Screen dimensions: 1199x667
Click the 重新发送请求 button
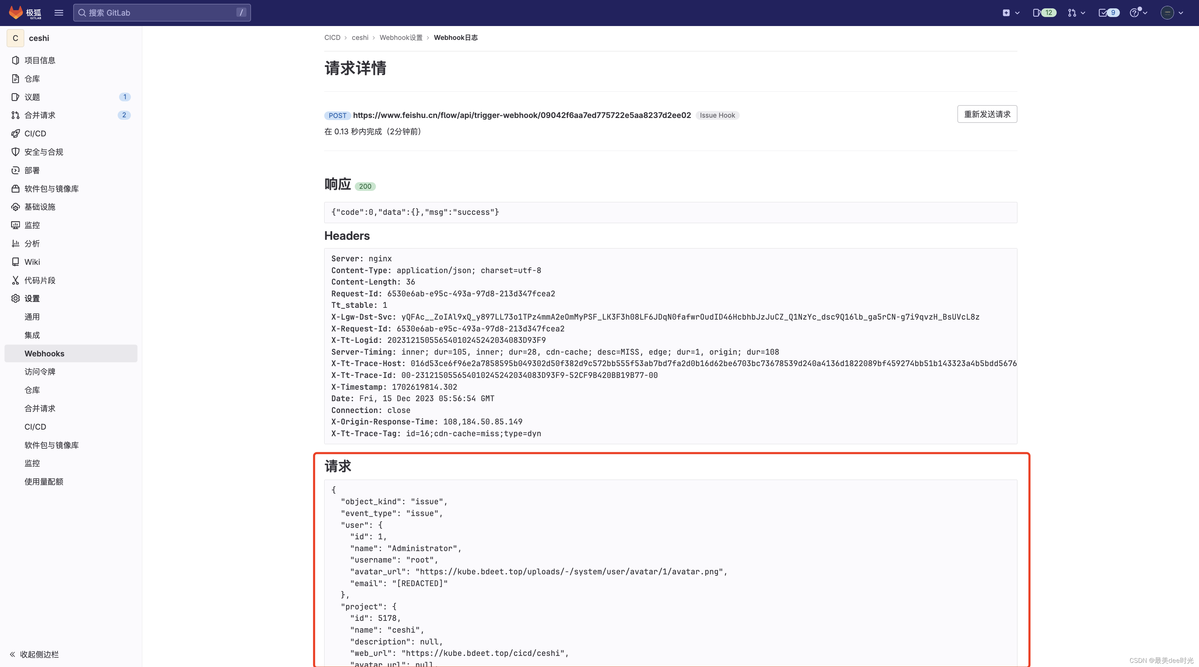(987, 114)
